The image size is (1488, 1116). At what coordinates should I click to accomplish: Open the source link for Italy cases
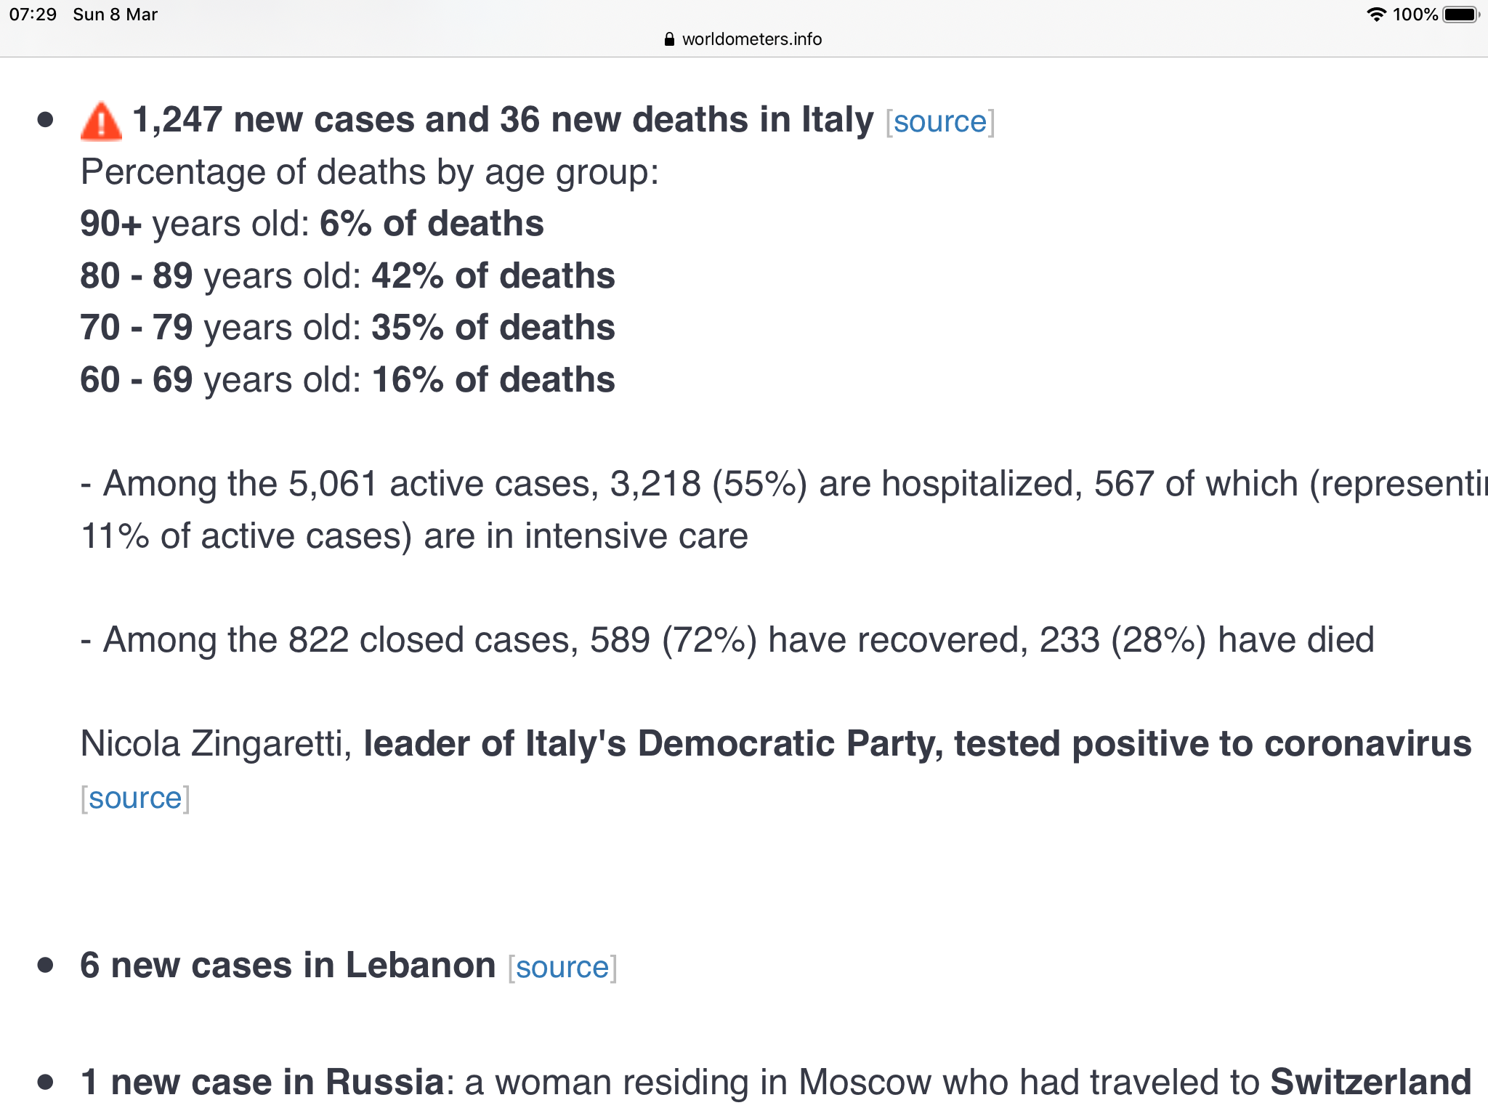[939, 122]
